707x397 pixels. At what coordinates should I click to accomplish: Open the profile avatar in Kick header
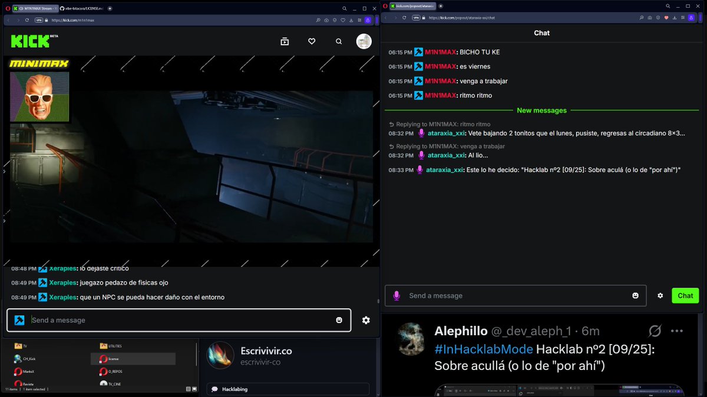[x=364, y=41]
